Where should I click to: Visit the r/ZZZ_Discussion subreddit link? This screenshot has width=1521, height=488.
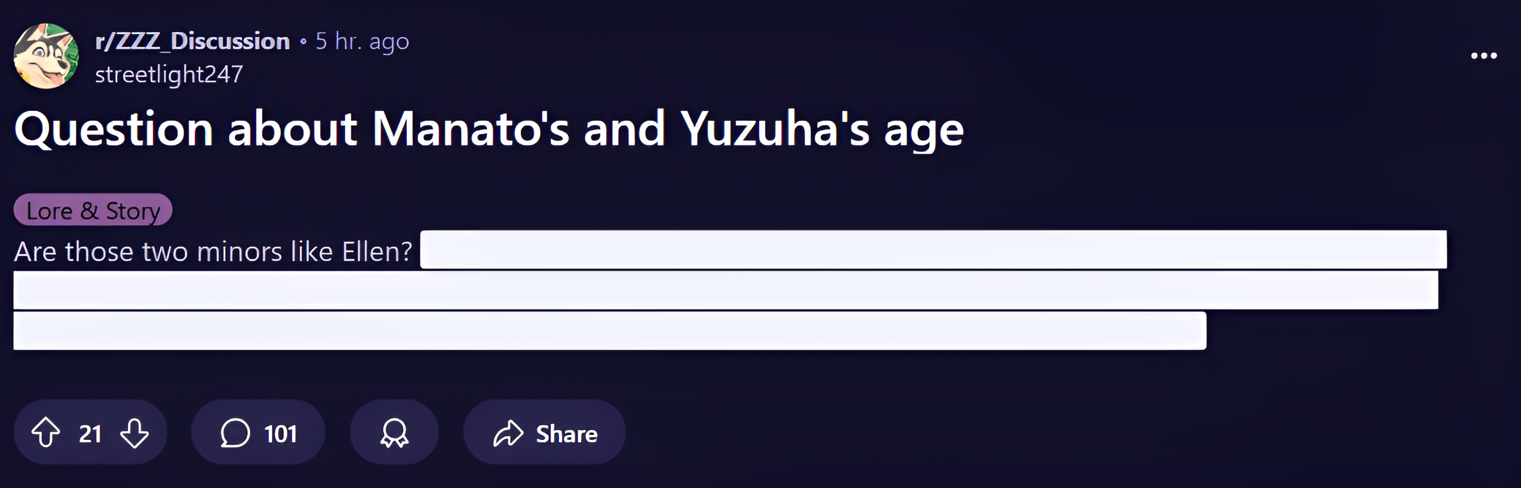click(192, 41)
